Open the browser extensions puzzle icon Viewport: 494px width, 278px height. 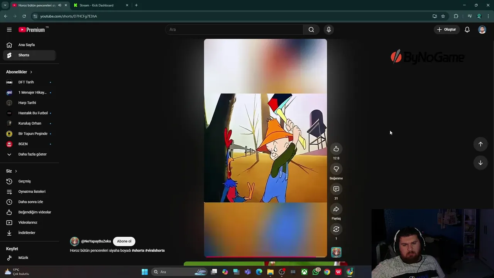456,16
